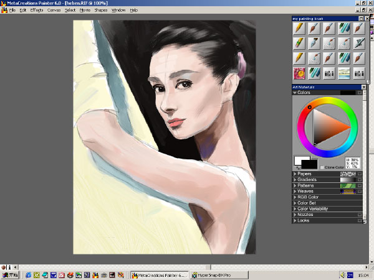The width and height of the screenshot is (374, 280).
Task: Choose the watercolor landscape brush thumbnail
Action: click(x=344, y=73)
